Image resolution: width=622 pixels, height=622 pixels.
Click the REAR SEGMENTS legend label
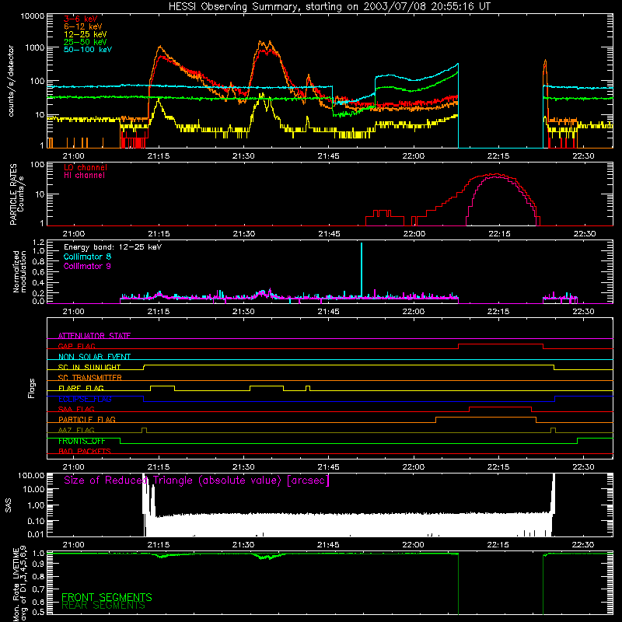click(x=103, y=606)
